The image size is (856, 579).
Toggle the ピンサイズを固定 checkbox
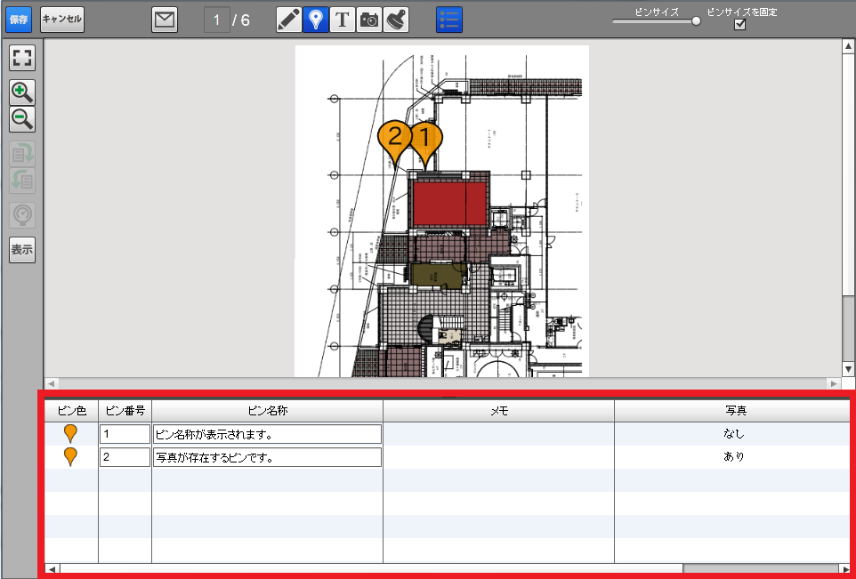click(x=739, y=25)
